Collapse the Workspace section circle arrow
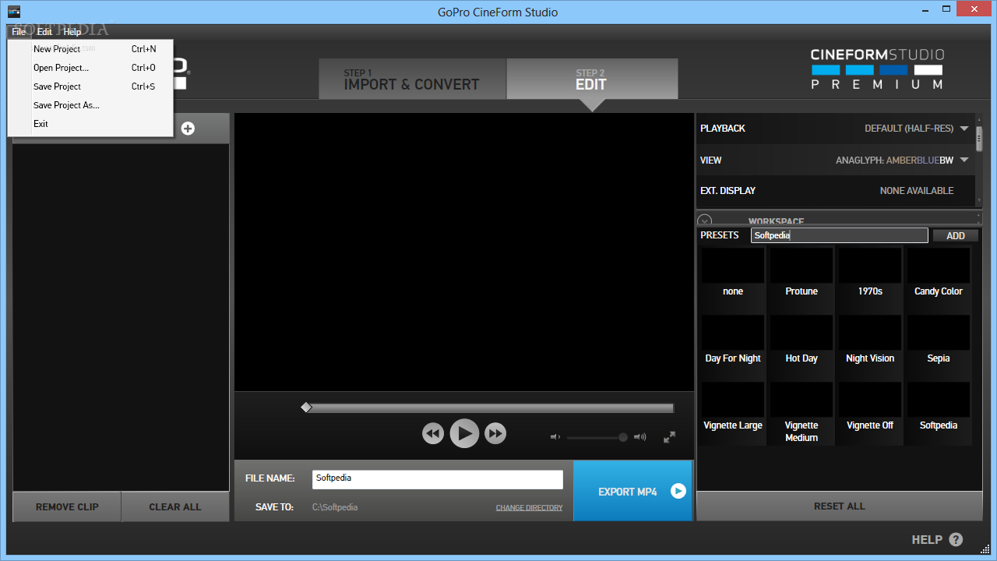 (x=705, y=221)
